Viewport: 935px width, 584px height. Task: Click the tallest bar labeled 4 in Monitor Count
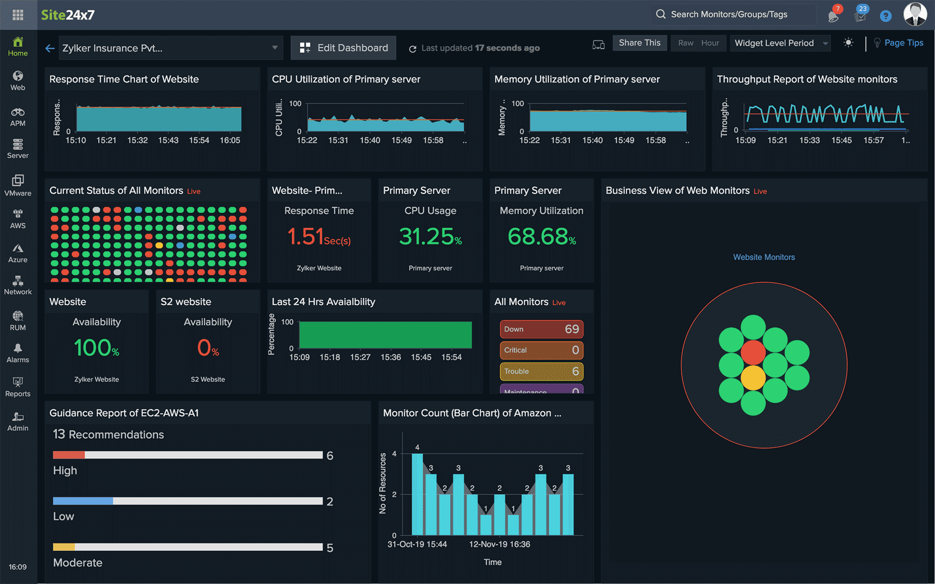(417, 494)
